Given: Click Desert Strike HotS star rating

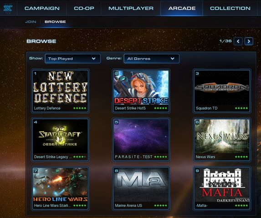Looking at the screenshot, I should tap(161, 108).
